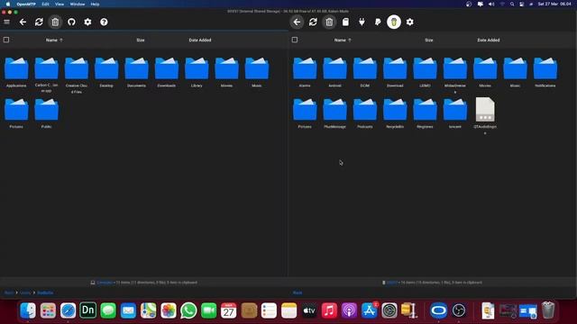Image resolution: width=577 pixels, height=324 pixels.
Task: Sort right pane by Size column
Action: click(429, 40)
